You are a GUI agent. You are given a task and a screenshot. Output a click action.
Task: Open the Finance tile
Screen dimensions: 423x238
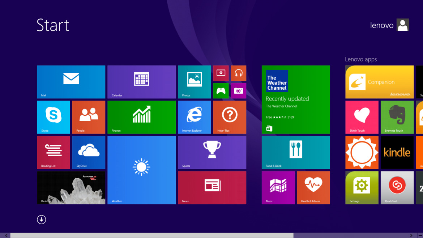[x=141, y=117]
